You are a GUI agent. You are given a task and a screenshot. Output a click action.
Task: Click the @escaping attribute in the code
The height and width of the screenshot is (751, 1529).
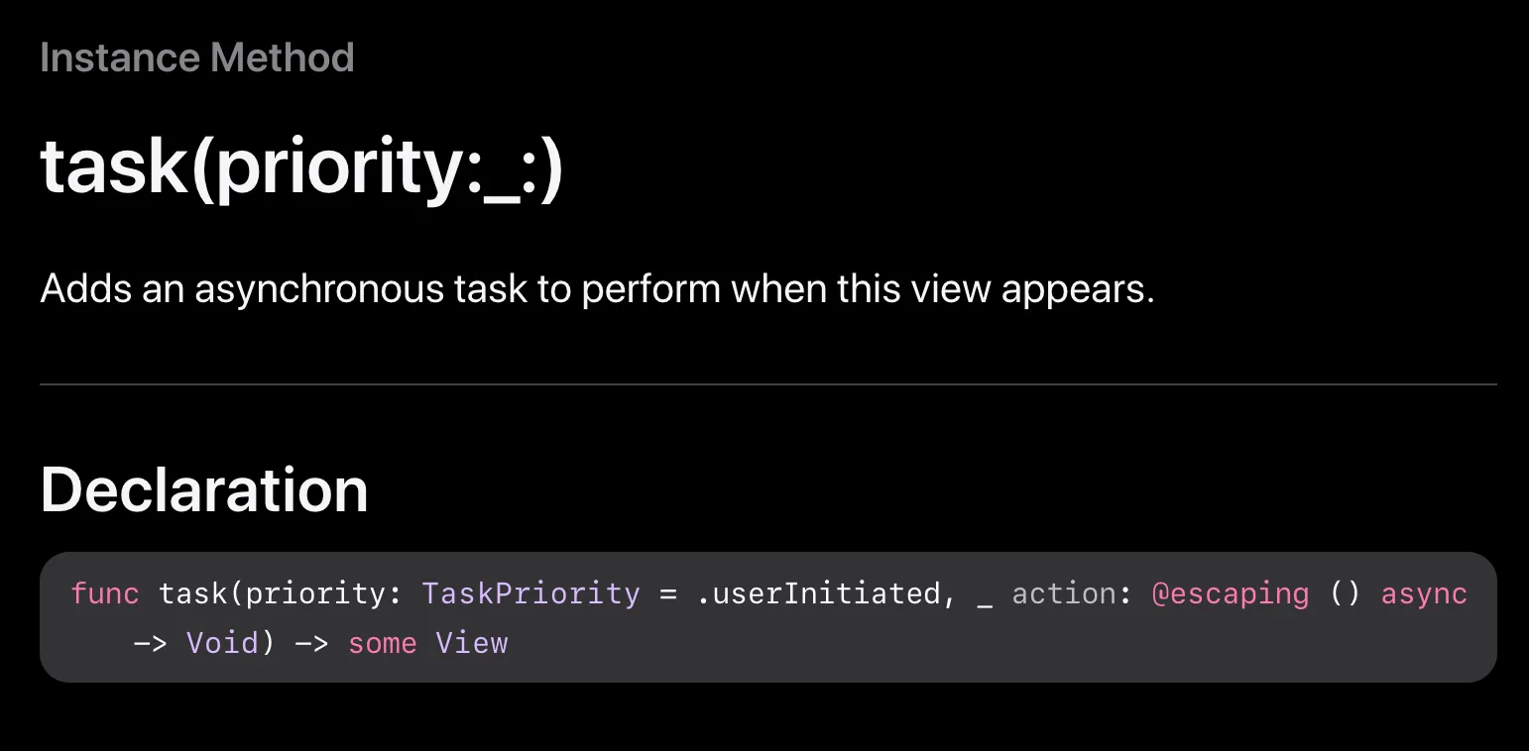coord(1230,593)
